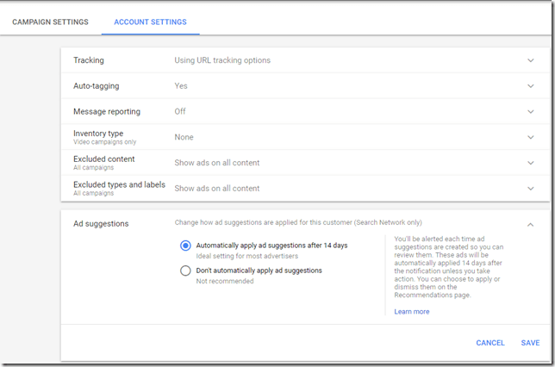Select the Account Settings tab

[x=150, y=22]
